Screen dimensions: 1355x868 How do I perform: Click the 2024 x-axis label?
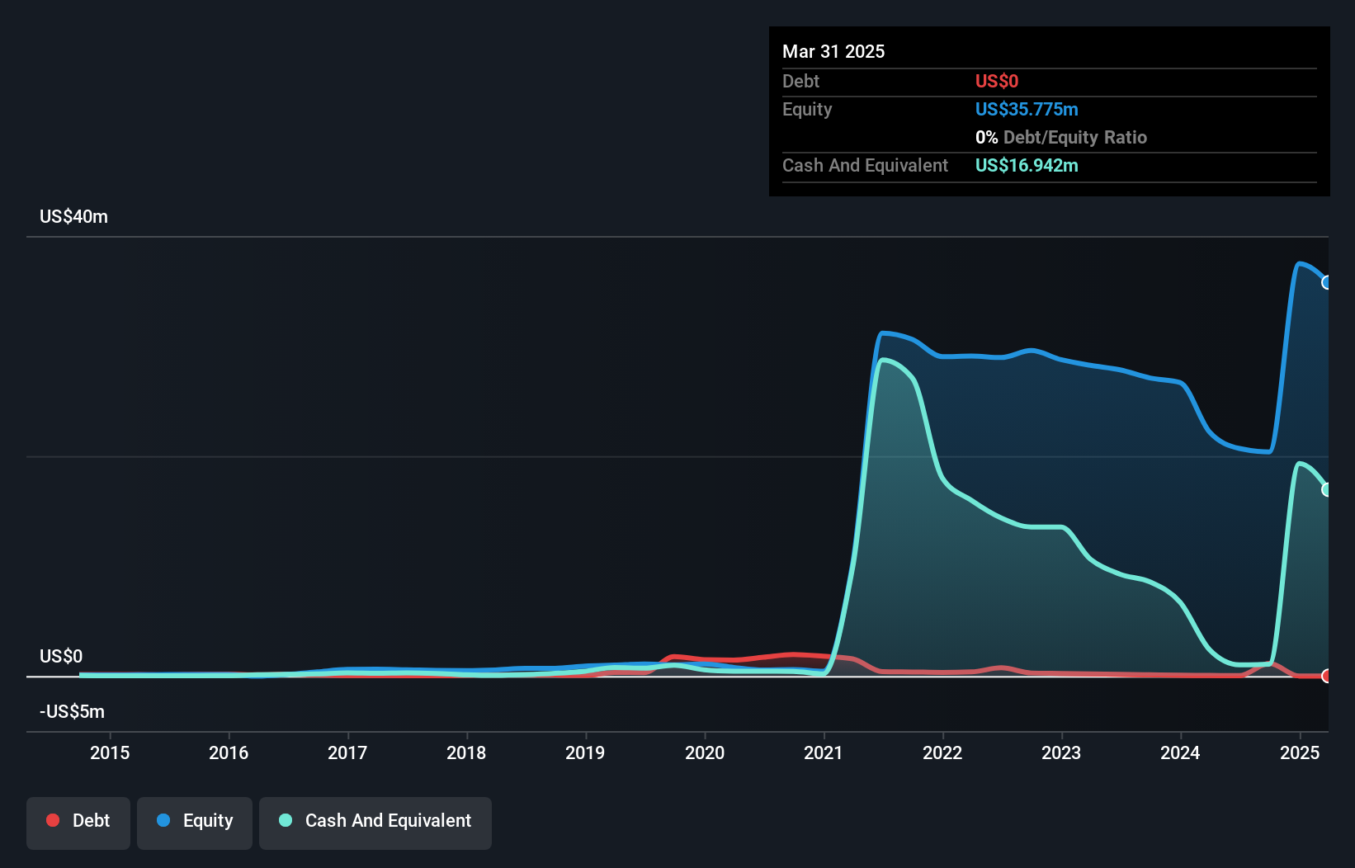pyautogui.click(x=1180, y=752)
